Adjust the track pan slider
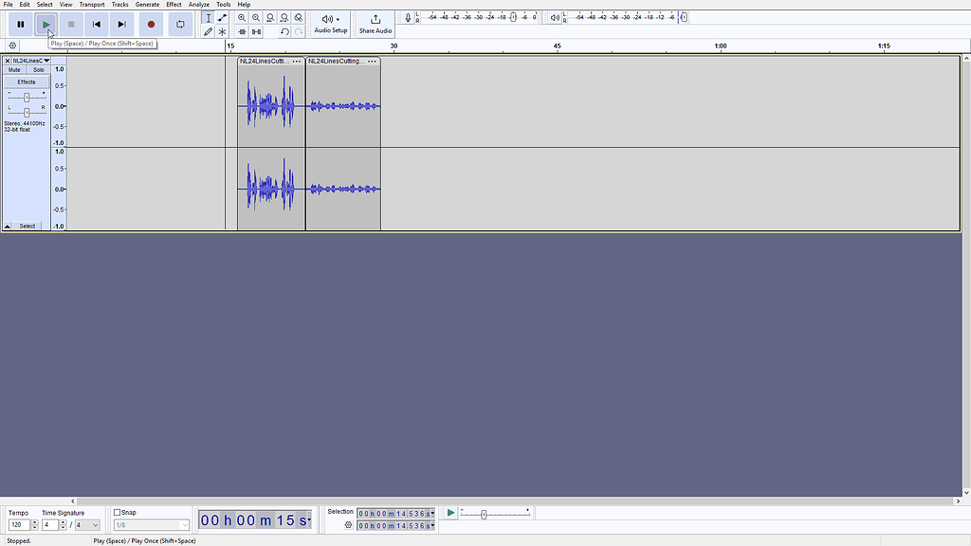The image size is (971, 546). [x=27, y=112]
